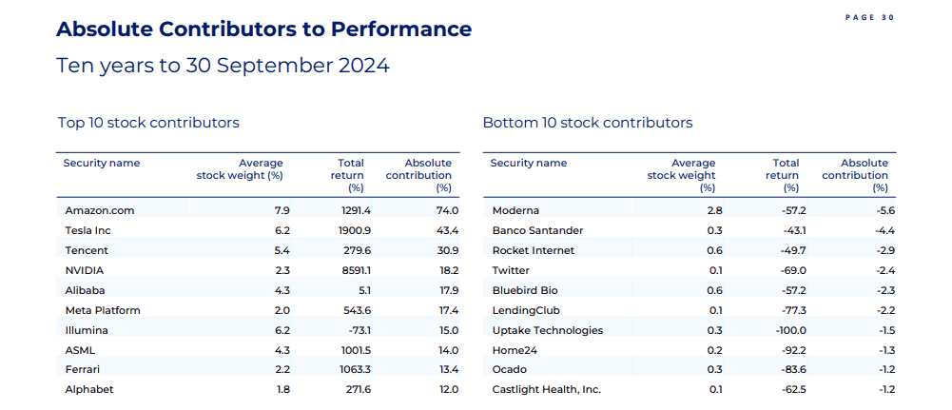Click the Moderna security name
Image resolution: width=952 pixels, height=410 pixels.
515,210
